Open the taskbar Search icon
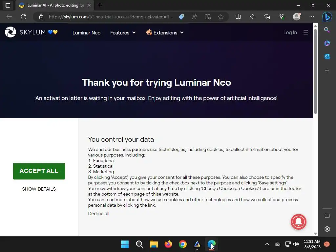Image resolution: width=336 pixels, height=252 pixels. pyautogui.click(x=139, y=244)
